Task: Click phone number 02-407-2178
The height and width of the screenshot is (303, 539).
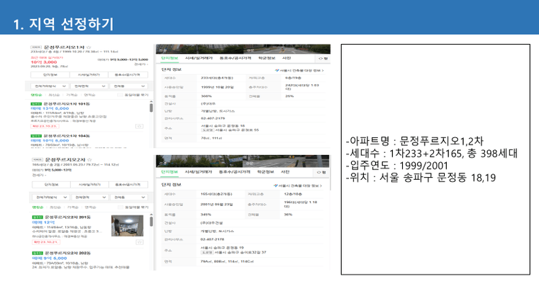Action: (x=213, y=239)
